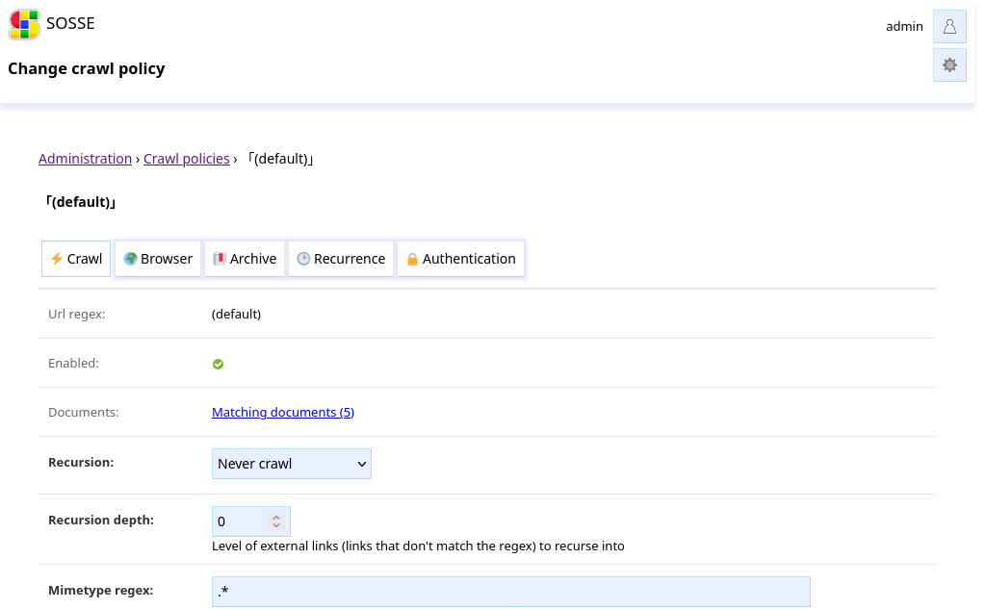Go to Administration breadcrumb link
Image resolution: width=986 pixels, height=610 pixels.
coord(85,159)
